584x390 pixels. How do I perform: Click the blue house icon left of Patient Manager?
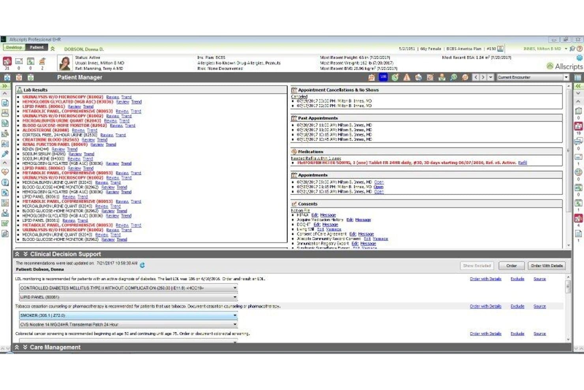pyautogui.click(x=7, y=77)
